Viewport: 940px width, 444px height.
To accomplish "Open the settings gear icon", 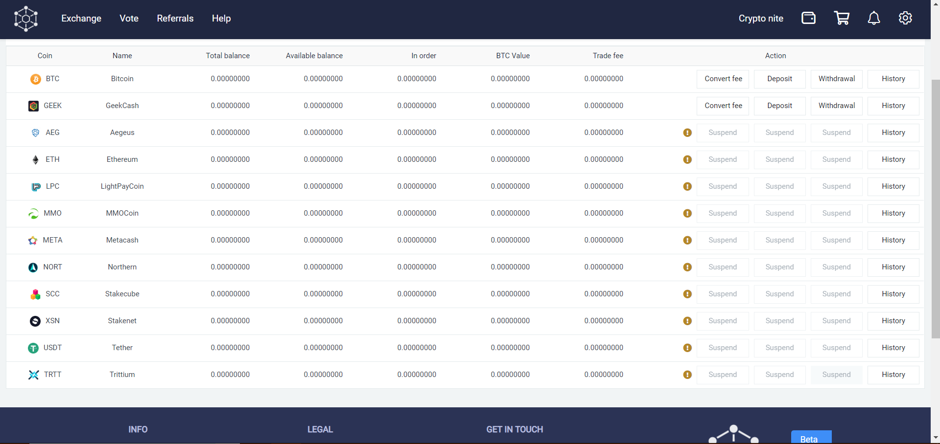I will pyautogui.click(x=905, y=18).
